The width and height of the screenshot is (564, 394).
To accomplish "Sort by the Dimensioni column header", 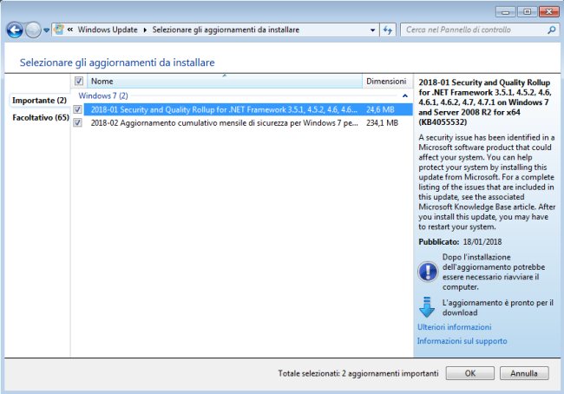I will 386,82.
